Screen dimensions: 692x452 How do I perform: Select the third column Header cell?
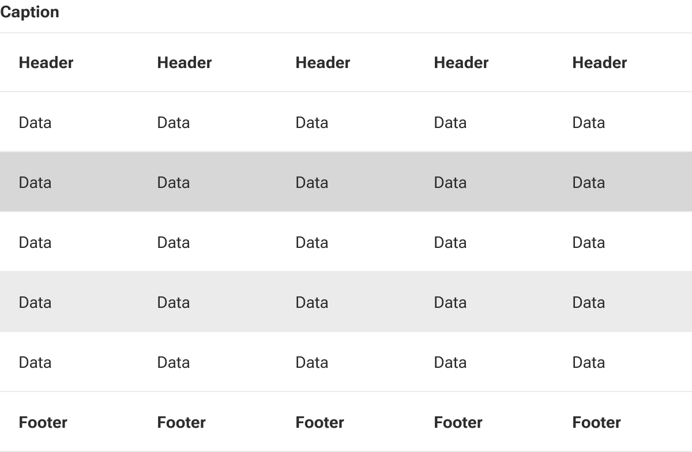[x=346, y=62]
